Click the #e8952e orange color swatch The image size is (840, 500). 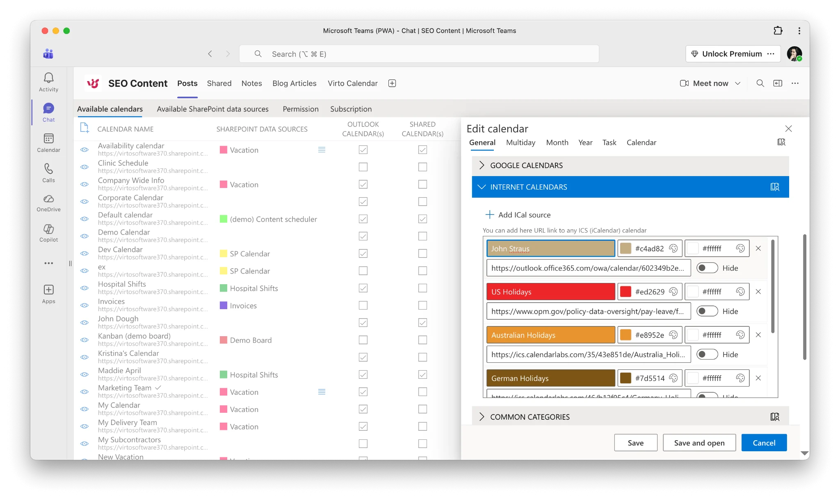click(625, 335)
